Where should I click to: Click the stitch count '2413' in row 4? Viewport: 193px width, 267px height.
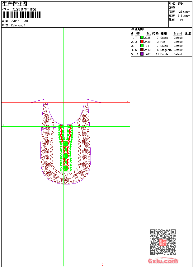tap(147, 50)
